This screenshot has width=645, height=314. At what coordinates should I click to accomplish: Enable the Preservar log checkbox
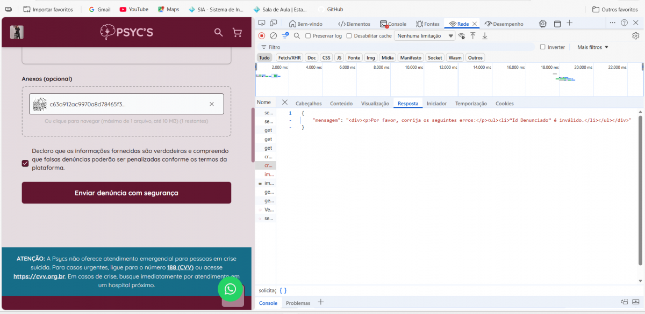308,36
